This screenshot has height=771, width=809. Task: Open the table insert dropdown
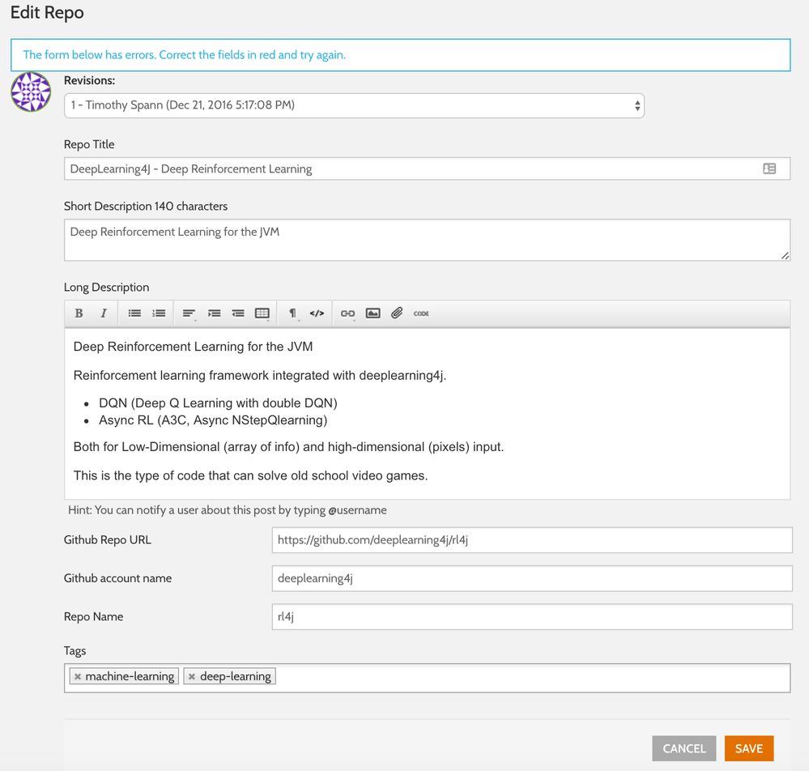click(262, 313)
